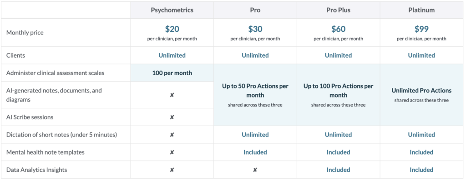The image size is (466, 180).
Task: Click the $20 Psychometrics price
Action: click(172, 29)
